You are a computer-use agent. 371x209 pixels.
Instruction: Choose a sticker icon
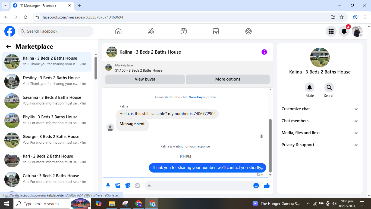click(x=128, y=186)
